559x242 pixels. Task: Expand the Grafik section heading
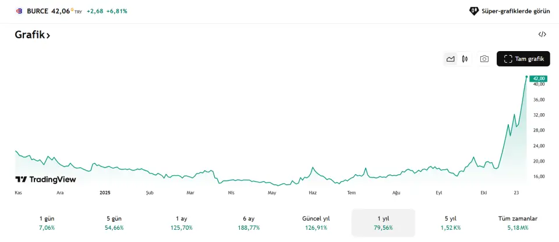click(x=33, y=35)
